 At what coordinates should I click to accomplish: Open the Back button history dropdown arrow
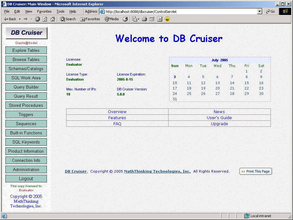tap(20, 19)
